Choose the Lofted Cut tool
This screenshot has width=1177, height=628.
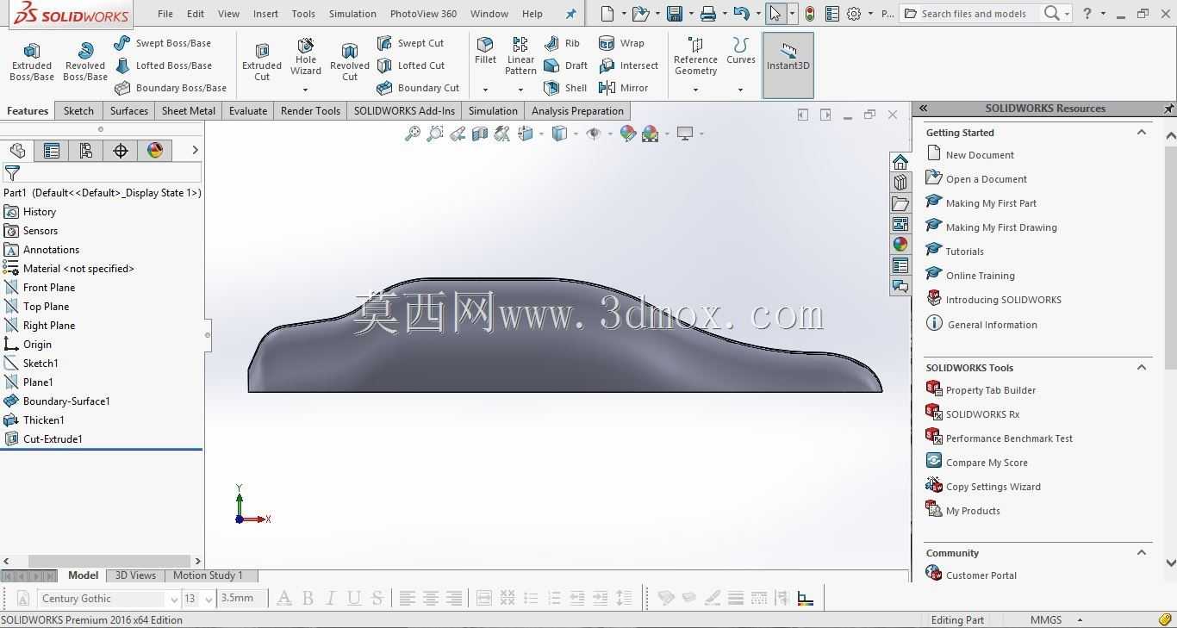(x=411, y=65)
